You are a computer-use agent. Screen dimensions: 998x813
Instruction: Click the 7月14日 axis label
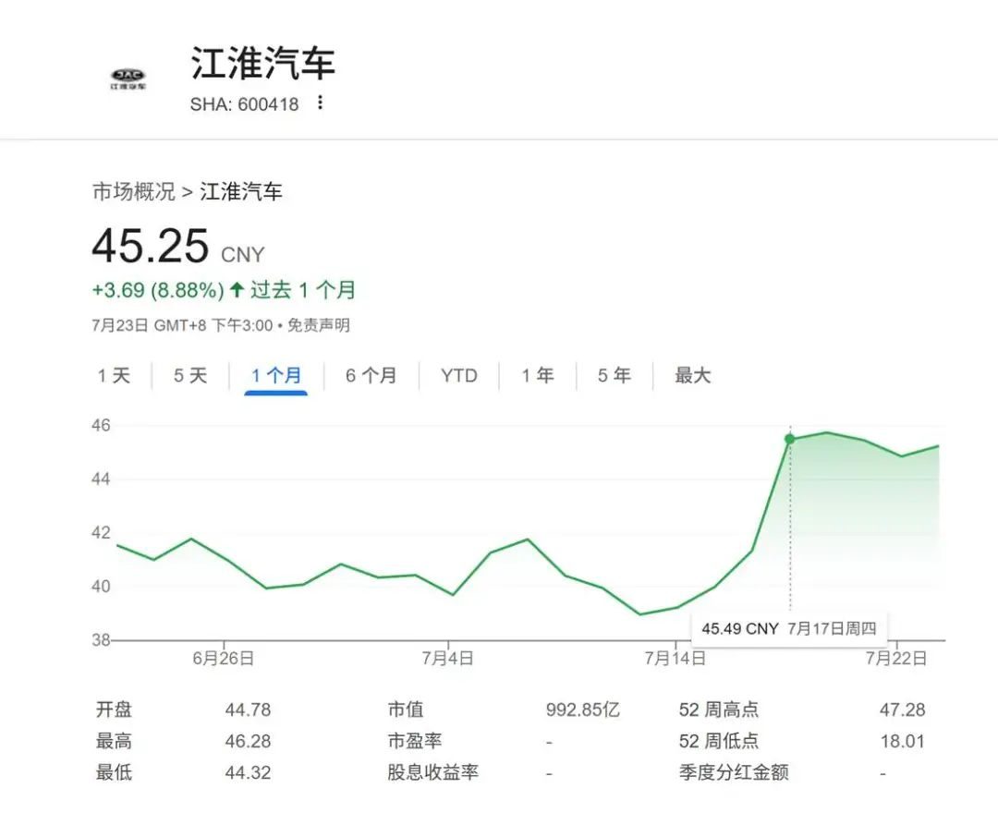click(x=675, y=658)
